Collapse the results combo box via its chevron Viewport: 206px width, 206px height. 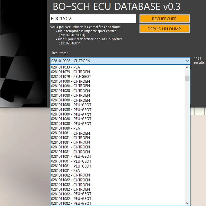187,61
